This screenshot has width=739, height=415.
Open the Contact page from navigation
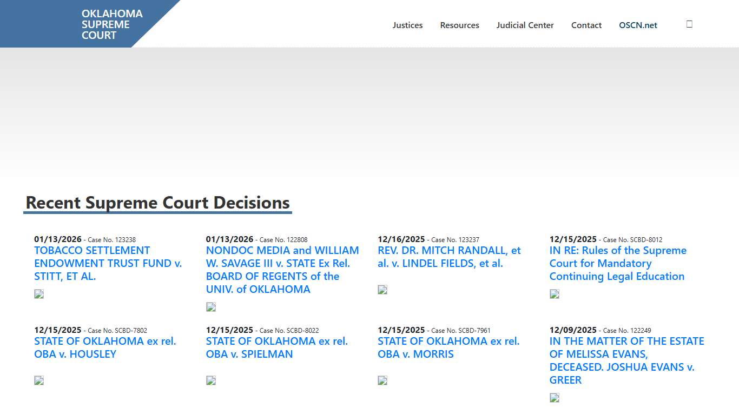[x=586, y=25]
